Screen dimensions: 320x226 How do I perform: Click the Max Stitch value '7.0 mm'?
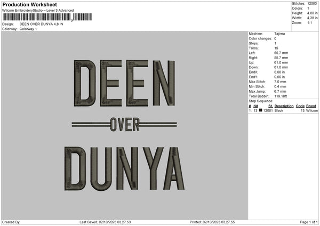pos(280,82)
